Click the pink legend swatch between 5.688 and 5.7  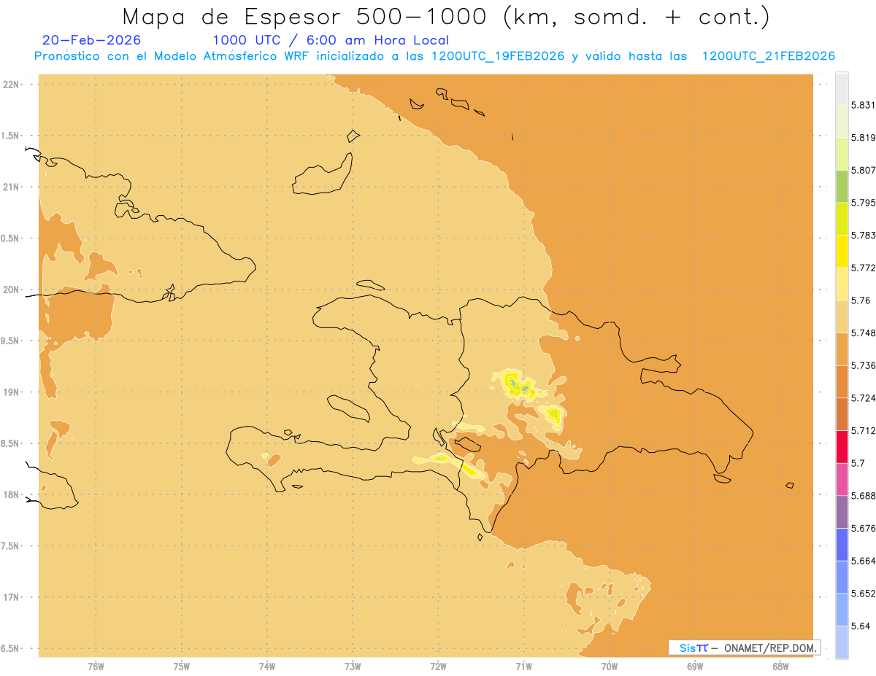[x=842, y=479]
